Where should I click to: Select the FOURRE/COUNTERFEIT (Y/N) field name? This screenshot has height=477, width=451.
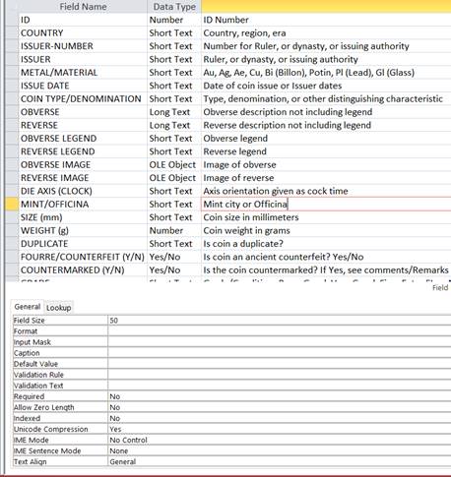pyautogui.click(x=83, y=257)
